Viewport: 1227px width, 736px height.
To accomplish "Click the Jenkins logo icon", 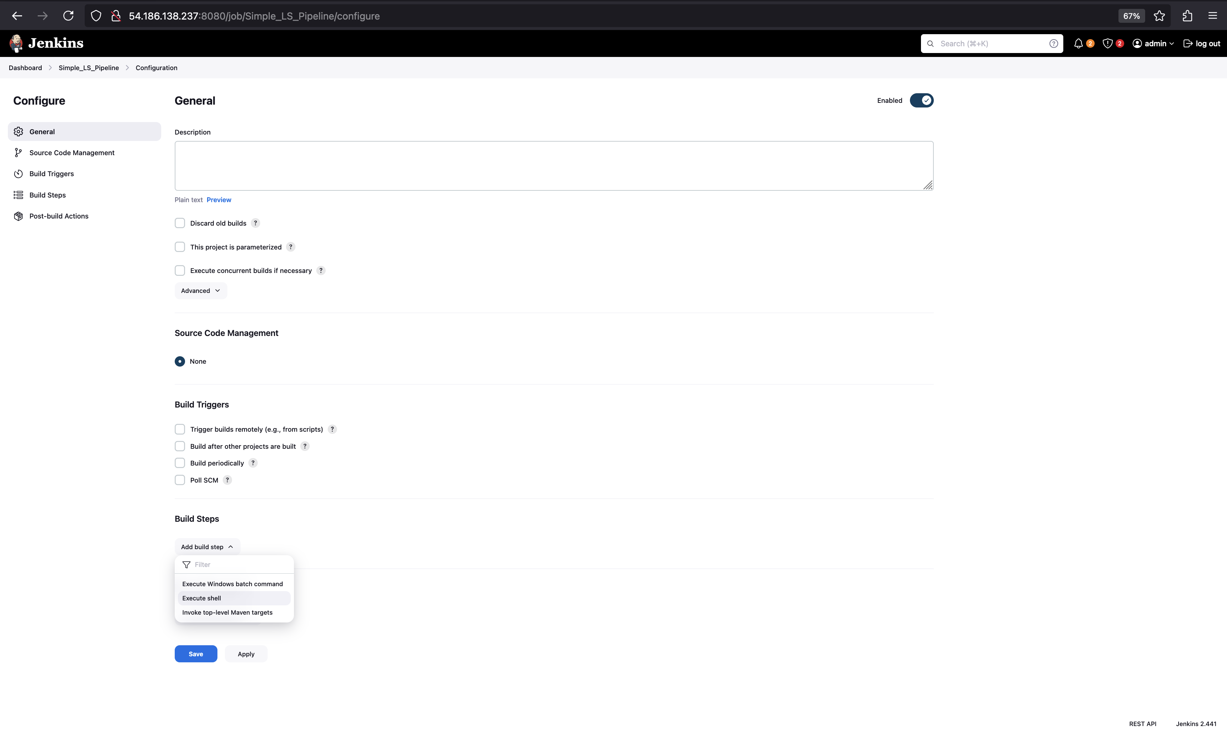I will (16, 43).
